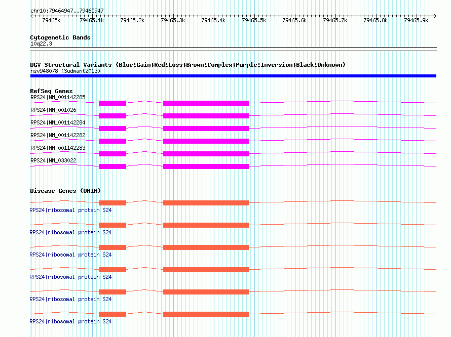
Task: Click the 79465.9k ruler tick label
Action: (416, 20)
